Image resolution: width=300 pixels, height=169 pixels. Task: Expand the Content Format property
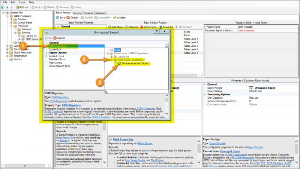(46, 56)
